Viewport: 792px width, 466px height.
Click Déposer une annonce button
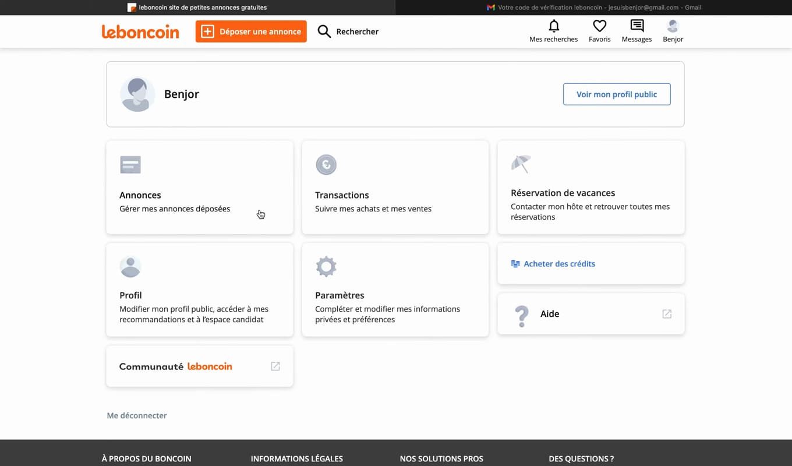point(251,31)
